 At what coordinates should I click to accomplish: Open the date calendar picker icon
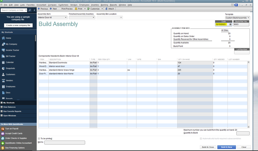(230, 24)
